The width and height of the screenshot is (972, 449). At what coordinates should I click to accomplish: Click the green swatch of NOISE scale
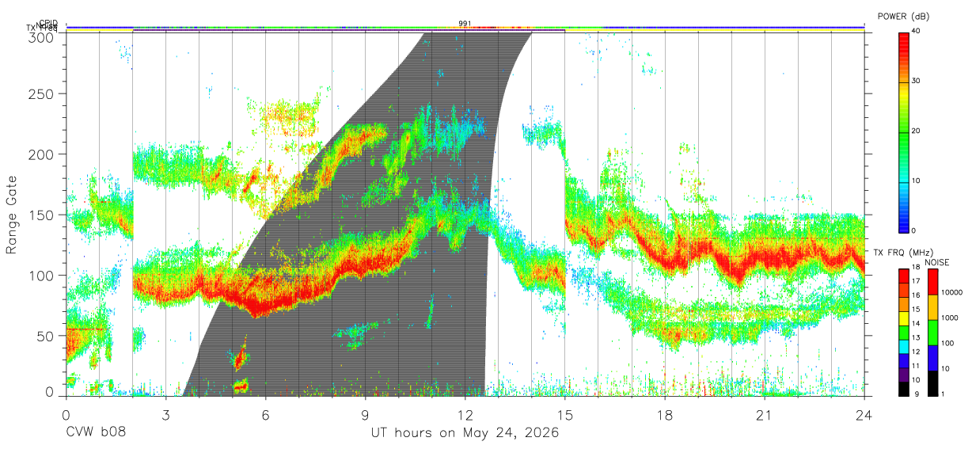tap(932, 333)
